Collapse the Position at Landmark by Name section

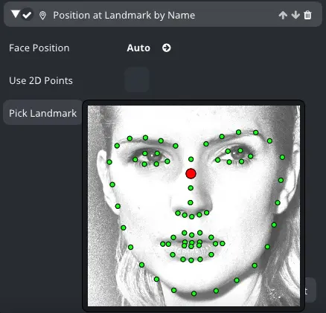point(16,14)
